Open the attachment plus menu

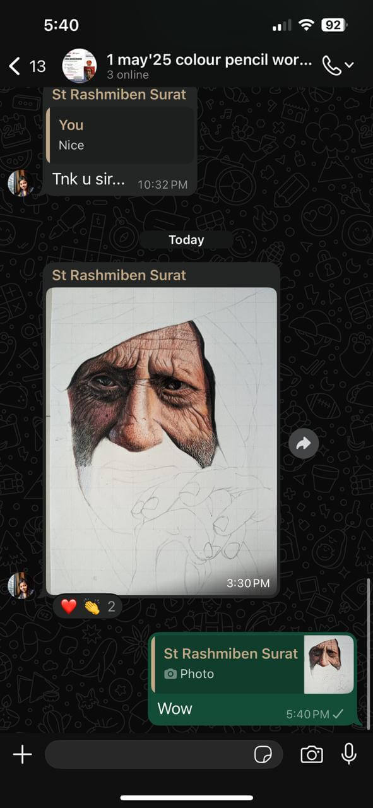click(x=22, y=754)
